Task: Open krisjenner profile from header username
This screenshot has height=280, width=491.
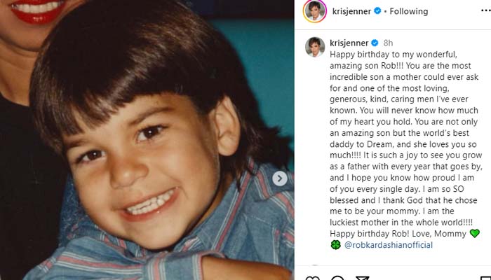Action: pyautogui.click(x=351, y=11)
